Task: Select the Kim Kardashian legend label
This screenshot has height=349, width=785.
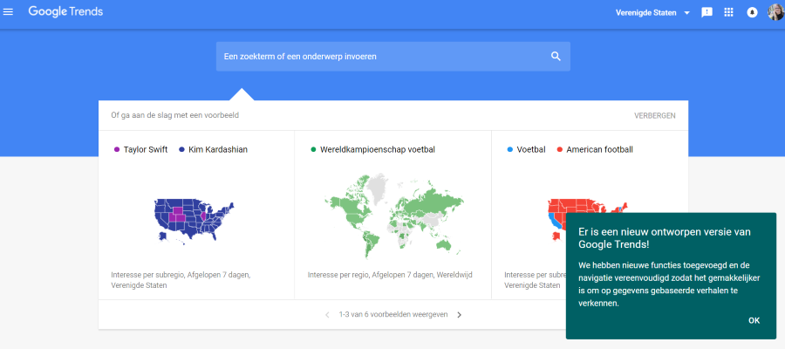Action: (x=217, y=150)
